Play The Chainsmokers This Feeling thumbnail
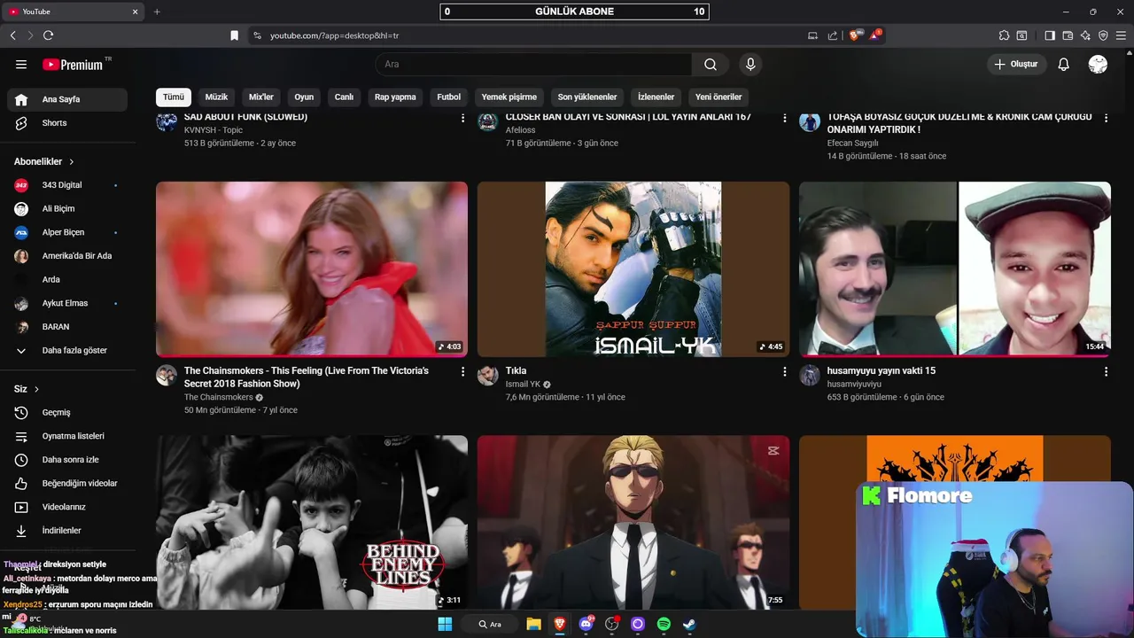 pyautogui.click(x=312, y=269)
